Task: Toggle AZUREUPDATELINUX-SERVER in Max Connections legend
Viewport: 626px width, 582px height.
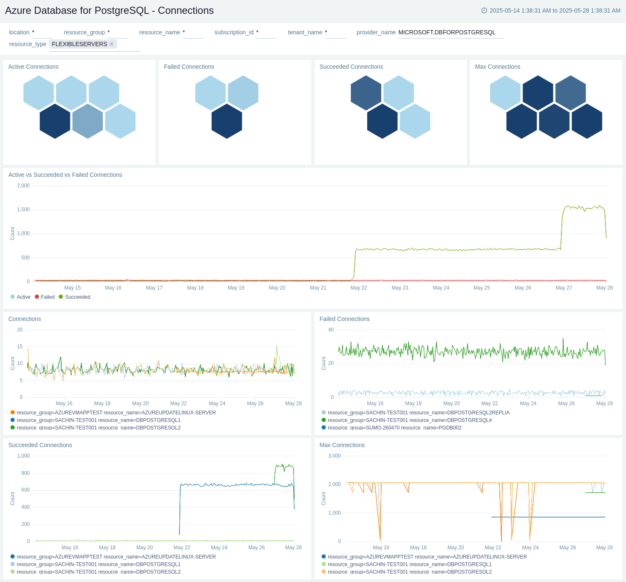Action: [424, 557]
